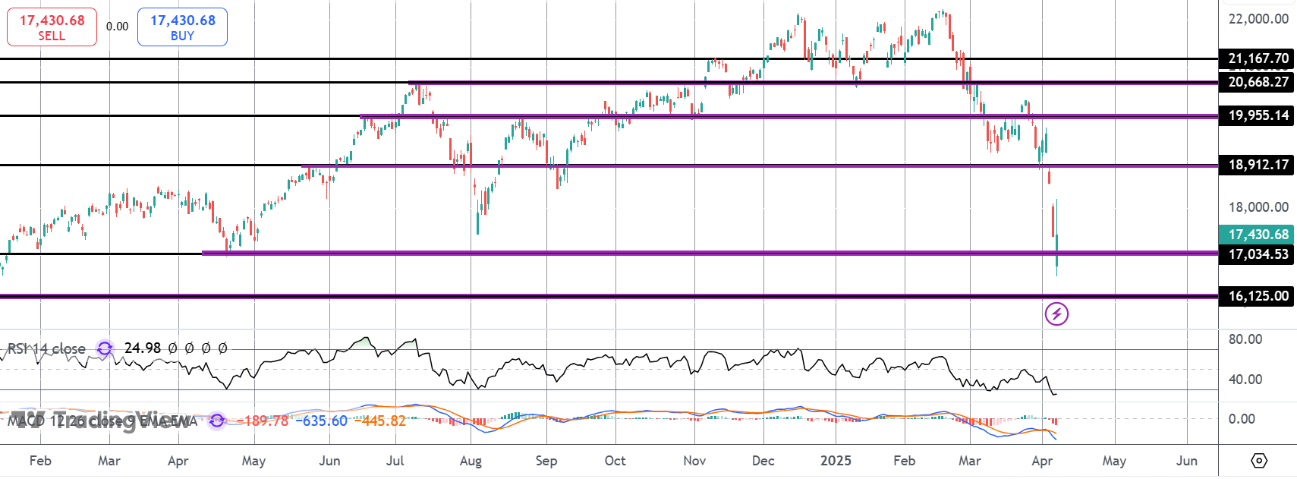Select the RSI 14 close indicator label

[46, 348]
